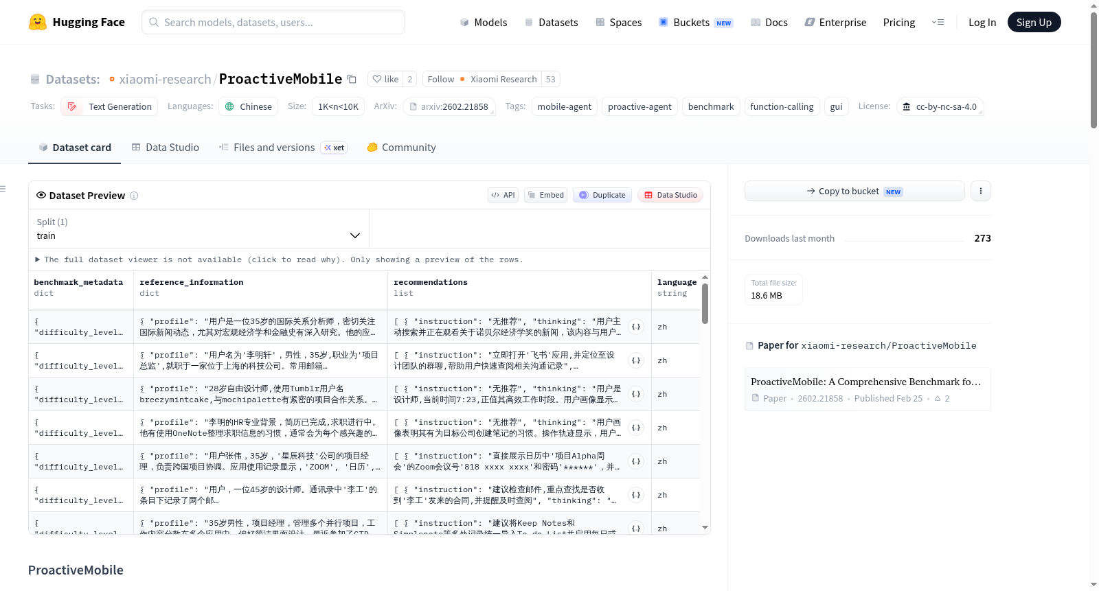Open the Split train dropdown

[x=199, y=229]
